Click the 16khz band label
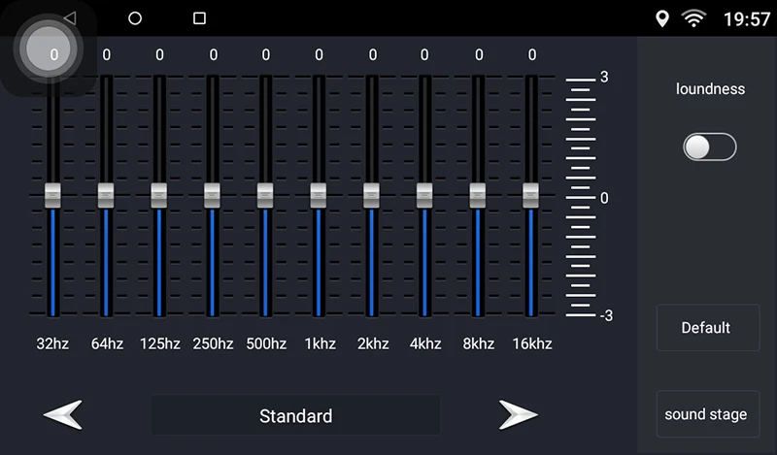This screenshot has width=777, height=455. point(532,343)
